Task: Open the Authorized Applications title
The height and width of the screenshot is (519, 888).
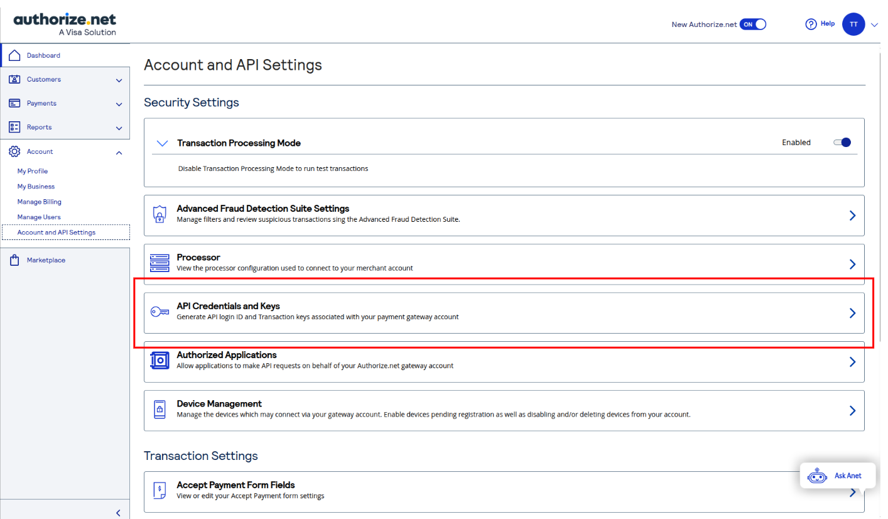Action: pyautogui.click(x=227, y=355)
